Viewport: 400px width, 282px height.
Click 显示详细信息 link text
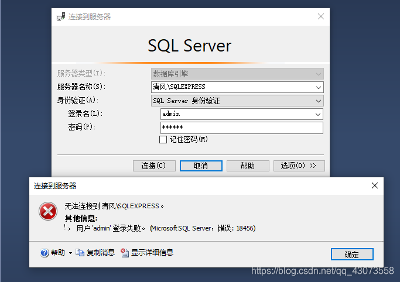pos(152,253)
